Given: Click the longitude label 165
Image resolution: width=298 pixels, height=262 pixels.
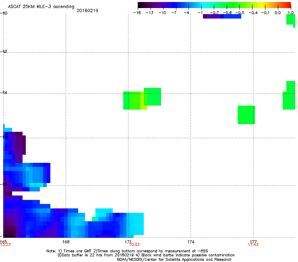Looking at the screenshot, I should (x=3, y=241).
